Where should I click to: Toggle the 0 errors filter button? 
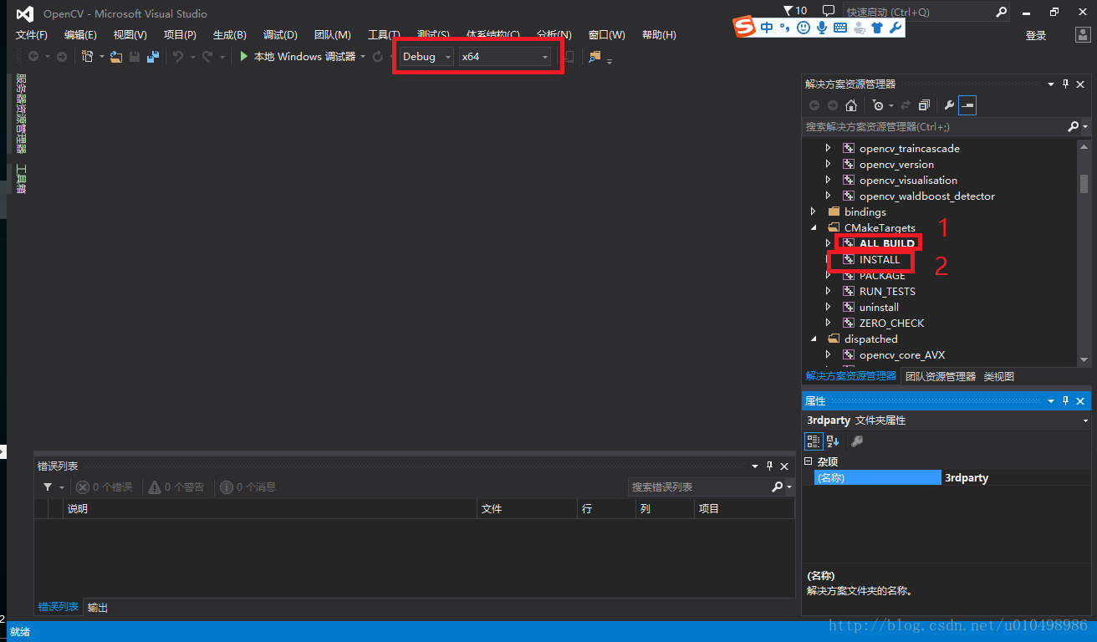pos(105,487)
